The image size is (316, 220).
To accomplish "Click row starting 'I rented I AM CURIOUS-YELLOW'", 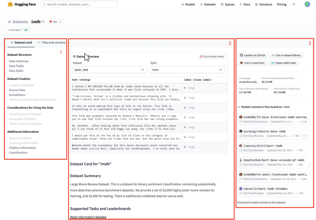I will click(x=149, y=88).
